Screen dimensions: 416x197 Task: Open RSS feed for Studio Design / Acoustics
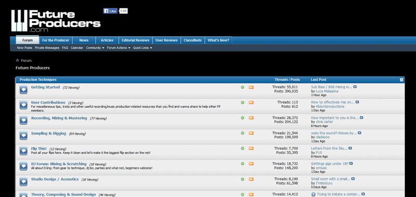[x=251, y=179]
